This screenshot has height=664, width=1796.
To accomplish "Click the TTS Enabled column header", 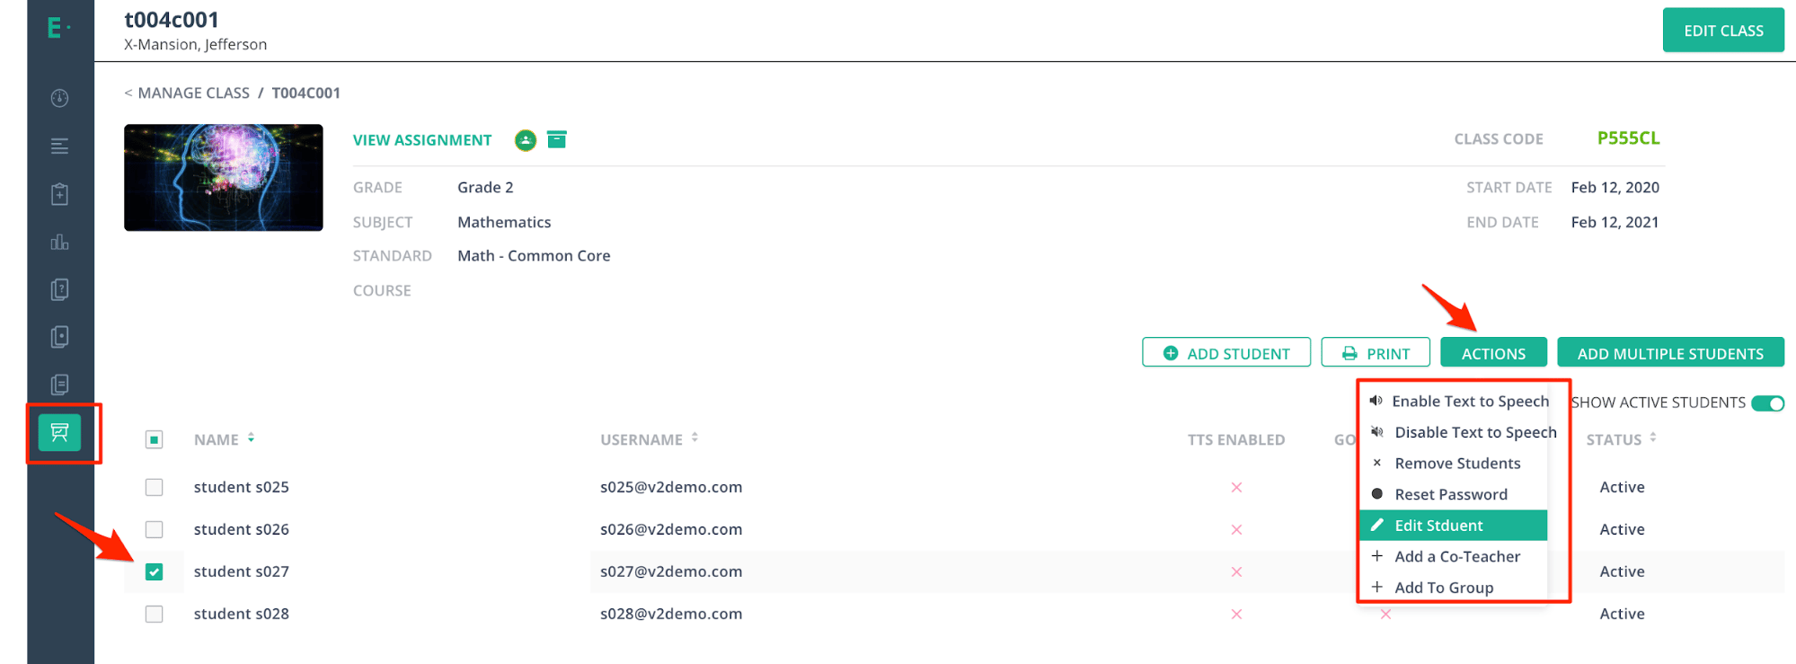I will pos(1236,439).
